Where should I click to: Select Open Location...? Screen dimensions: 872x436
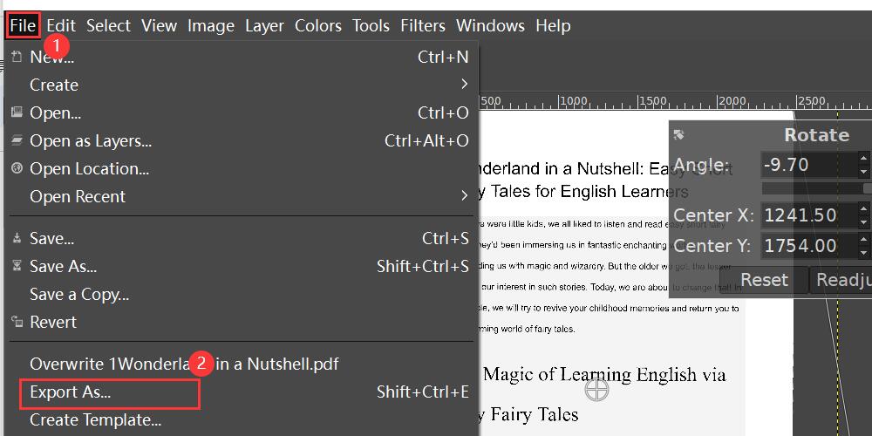[242, 168]
